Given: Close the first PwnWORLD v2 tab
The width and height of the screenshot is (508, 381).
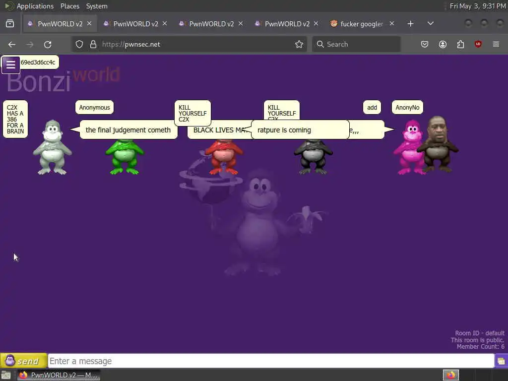Looking at the screenshot, I should (x=89, y=24).
